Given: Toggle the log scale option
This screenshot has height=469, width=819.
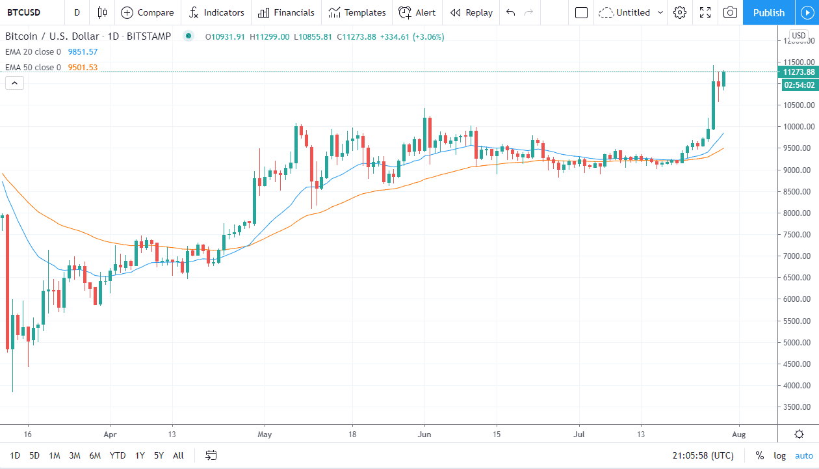Looking at the screenshot, I should point(779,455).
